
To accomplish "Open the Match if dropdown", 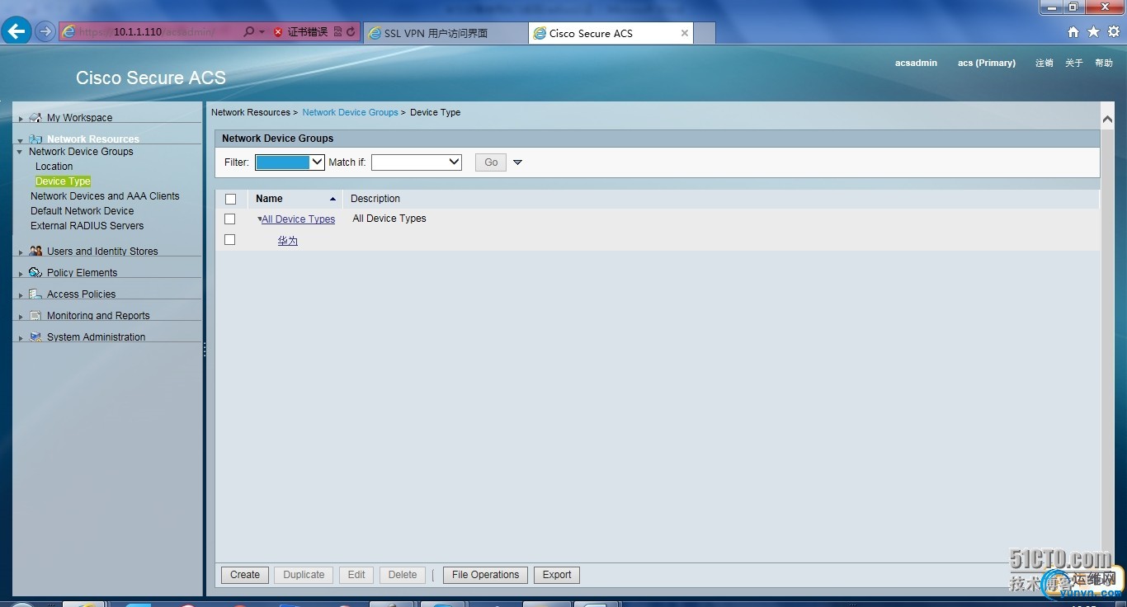I will (x=417, y=162).
